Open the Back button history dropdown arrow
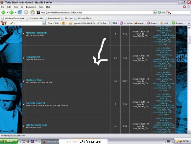 (x=7, y=12)
